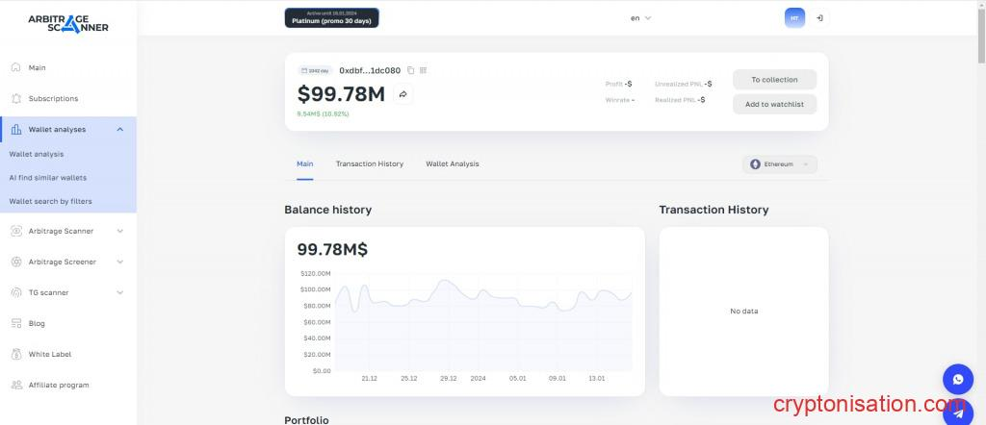Open the user avatar profile badge
986x425 pixels.
pyautogui.click(x=794, y=18)
